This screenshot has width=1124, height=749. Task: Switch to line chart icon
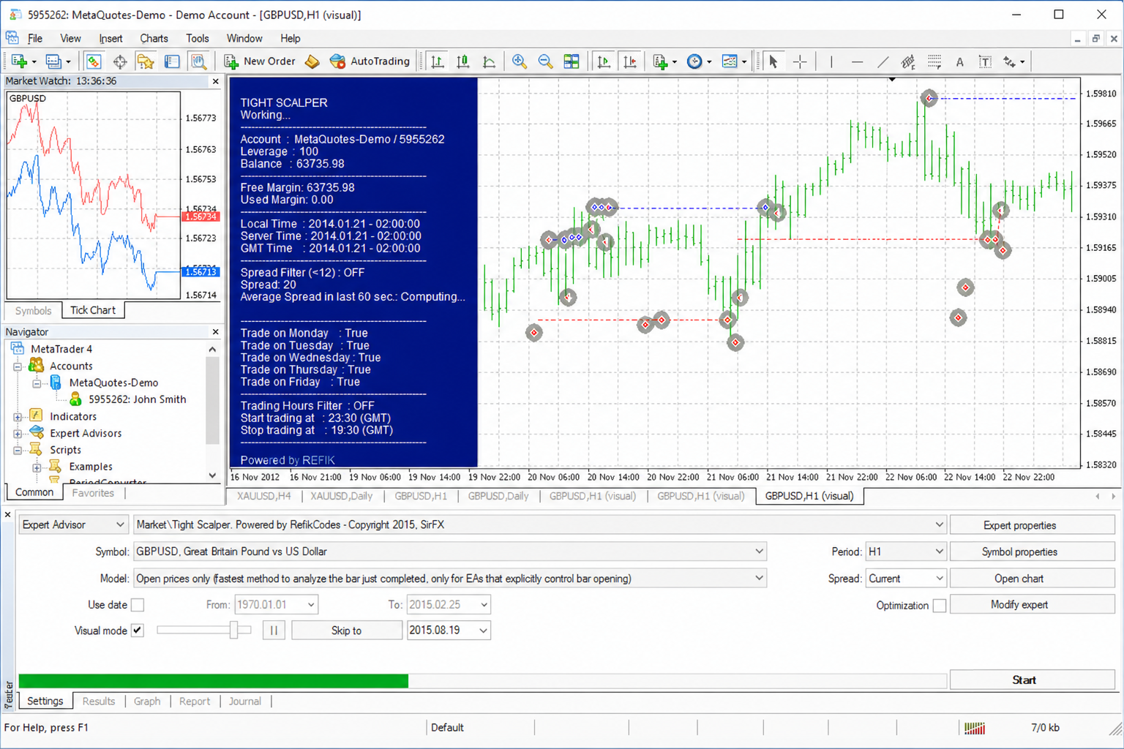pyautogui.click(x=489, y=61)
